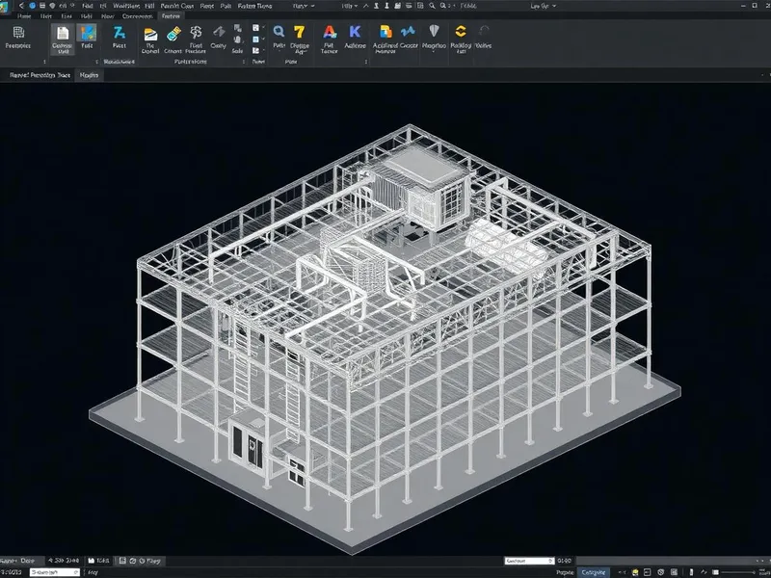Screen dimensions: 771x578
Task: Expand the launcher arrow under the map icon panel
Action: point(96,62)
